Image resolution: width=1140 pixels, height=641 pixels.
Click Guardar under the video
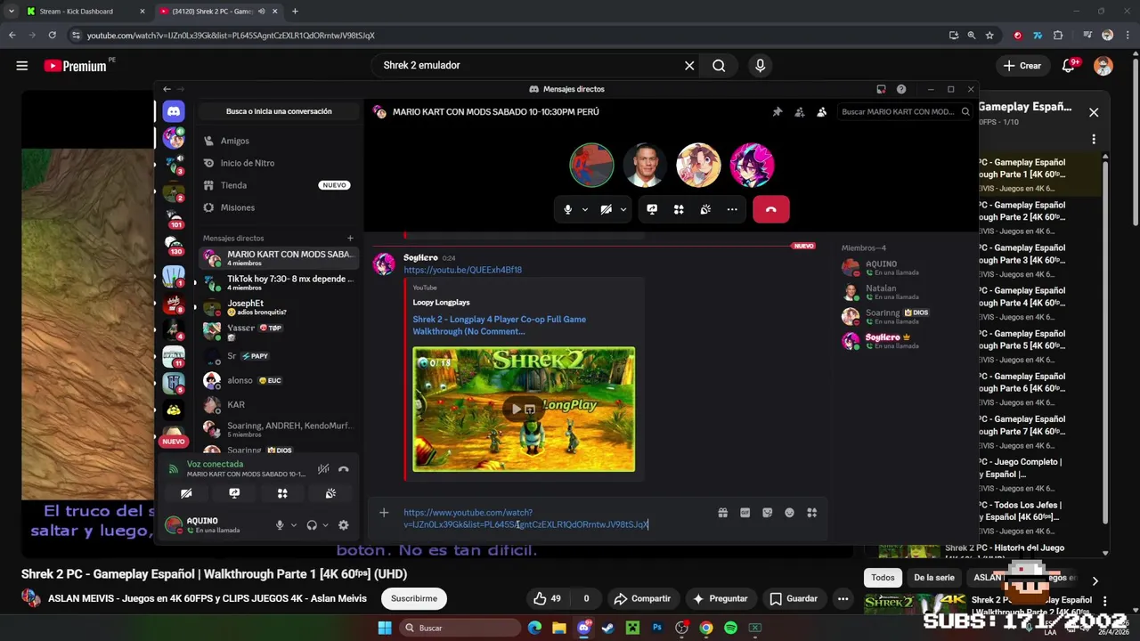[793, 598]
